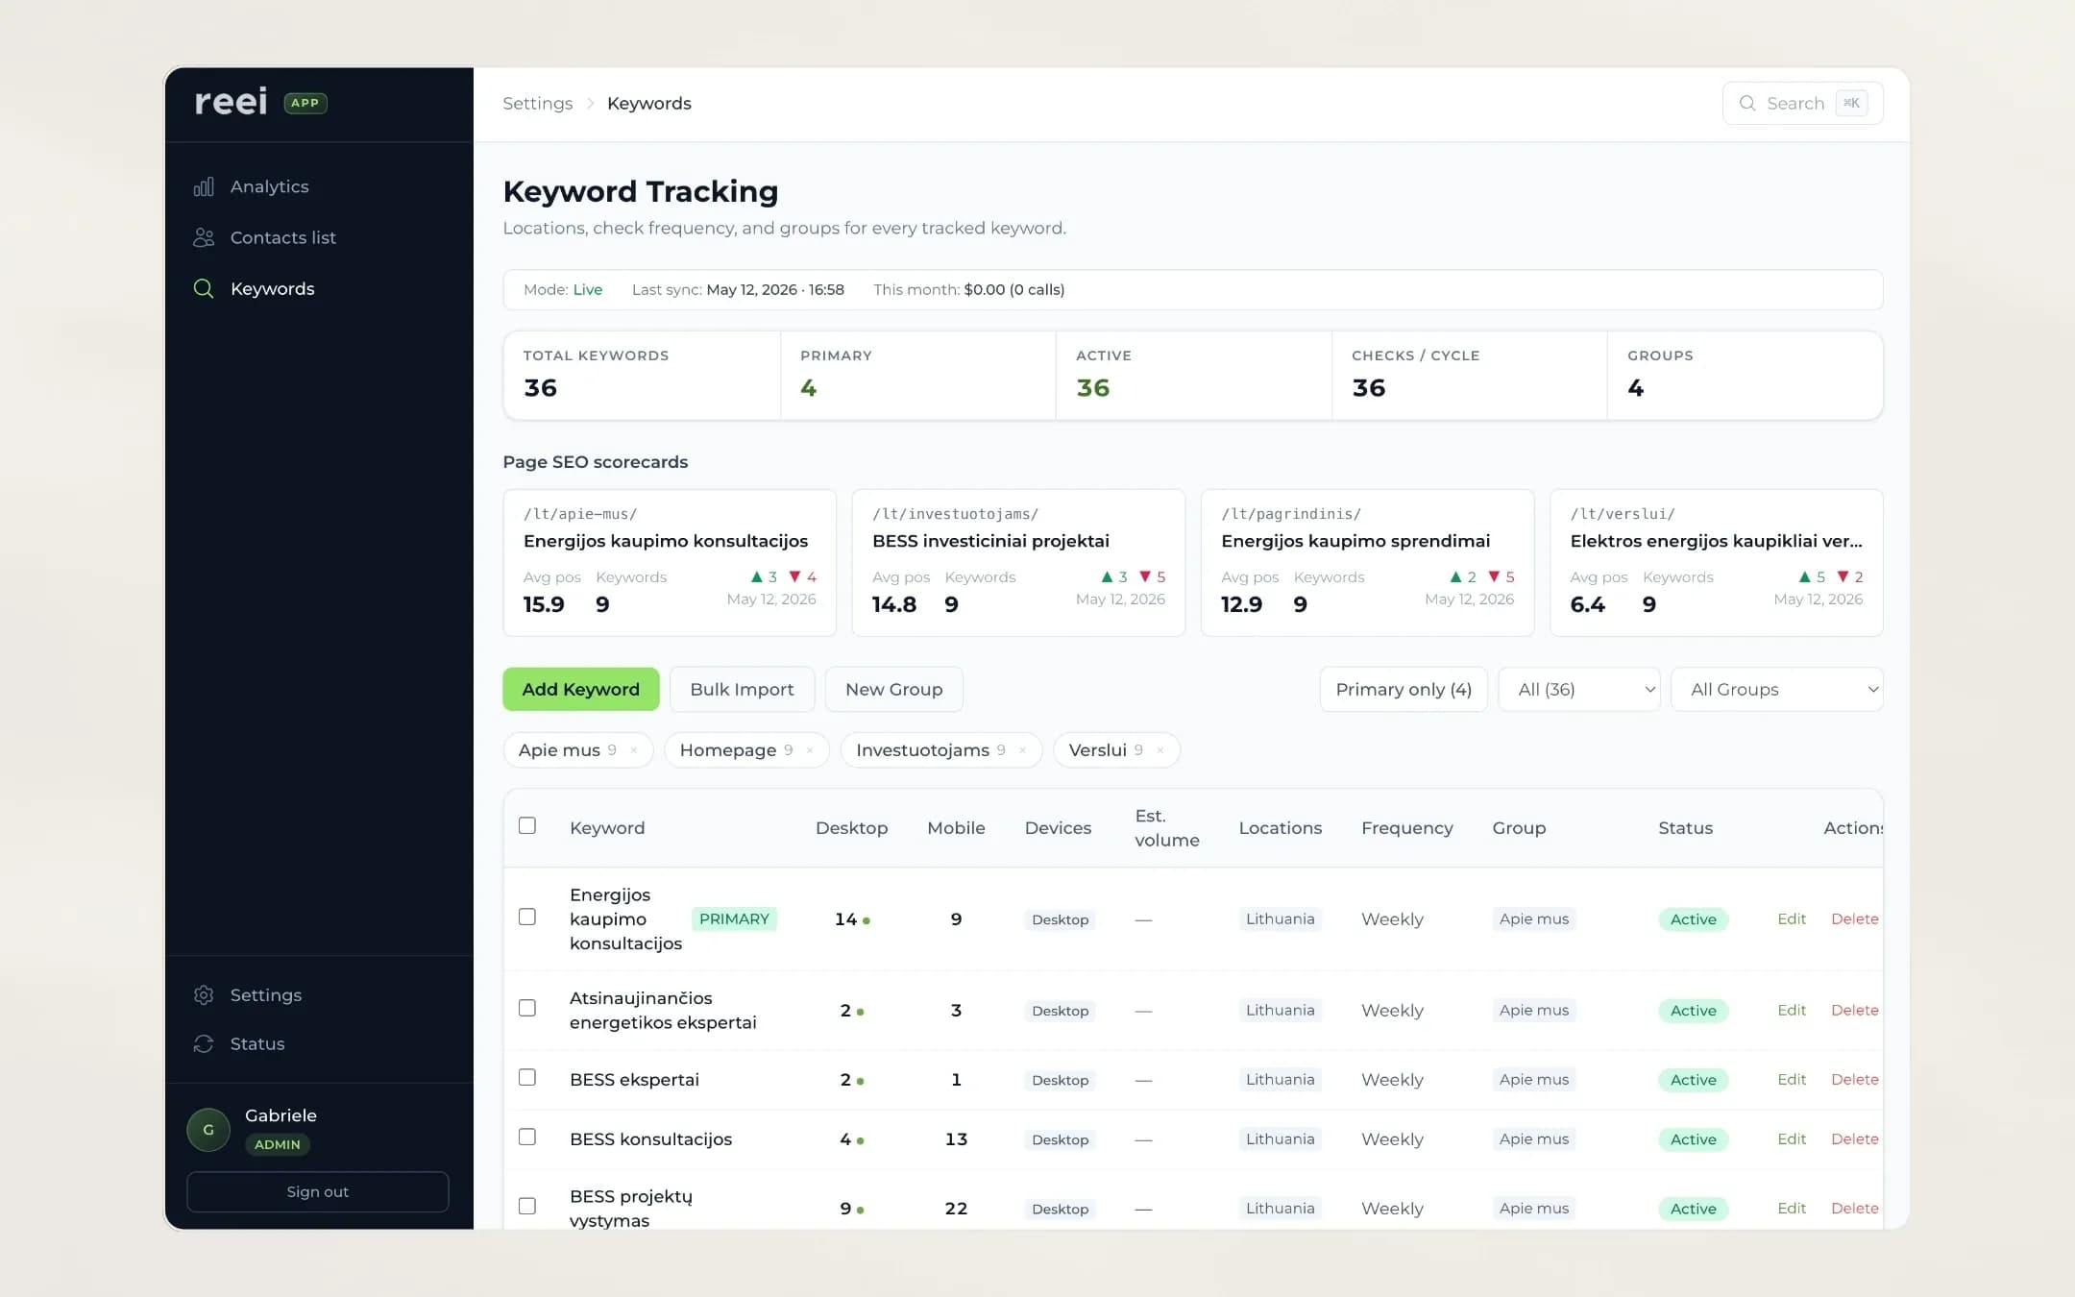The image size is (2075, 1297).
Task: Open the All Groups dropdown
Action: coord(1777,690)
